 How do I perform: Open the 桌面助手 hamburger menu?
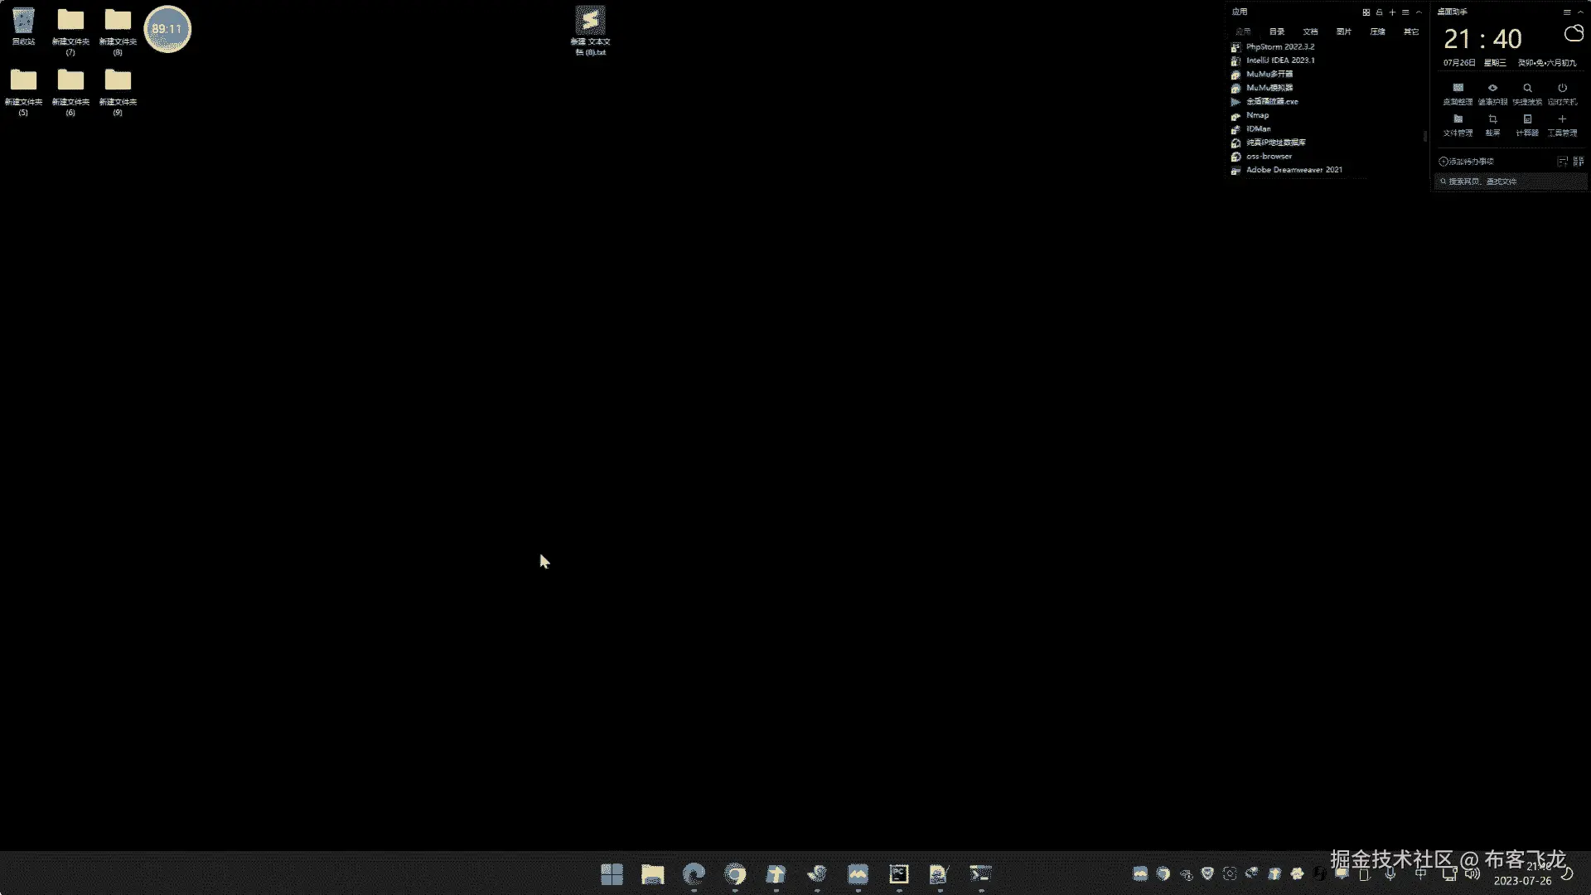[x=1566, y=12]
